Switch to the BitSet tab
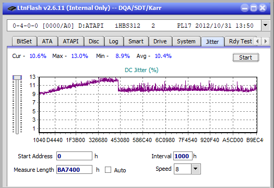 25,41
